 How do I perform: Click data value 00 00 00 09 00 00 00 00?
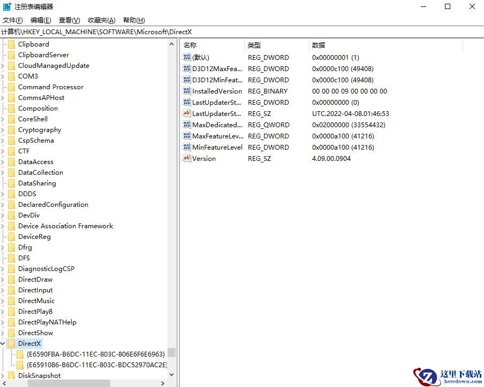(350, 91)
